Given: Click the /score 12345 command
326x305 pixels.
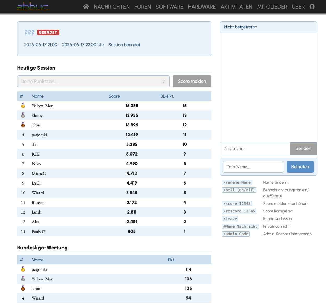Looking at the screenshot, I should tap(237, 204).
